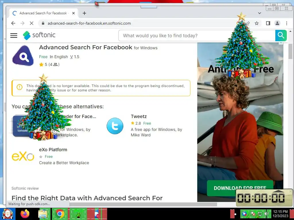Image resolution: width=294 pixels, height=220 pixels.
Task: Open the eXo Platform alternative link
Action: pyautogui.click(x=53, y=150)
